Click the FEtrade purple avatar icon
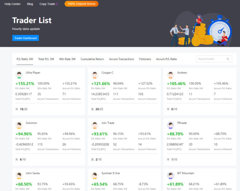The image size is (240, 191). pyautogui.click(x=171, y=125)
